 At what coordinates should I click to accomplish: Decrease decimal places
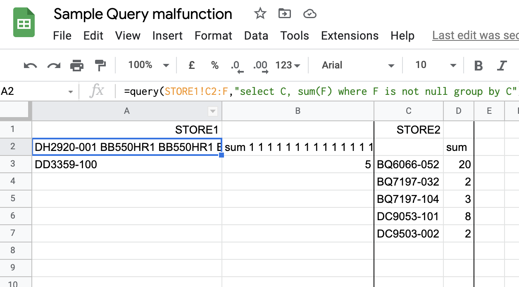coord(237,66)
